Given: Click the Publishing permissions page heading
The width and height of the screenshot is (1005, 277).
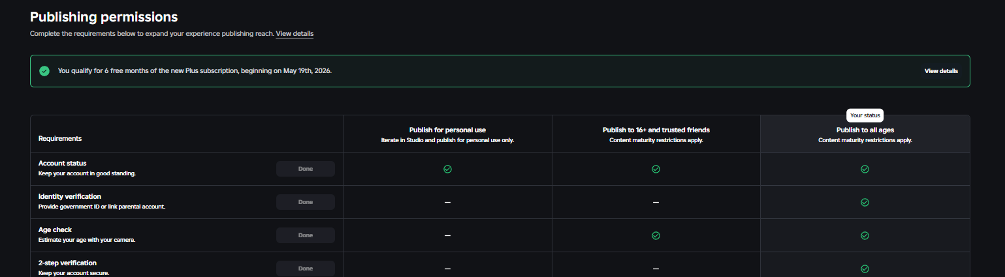Looking at the screenshot, I should [x=104, y=17].
